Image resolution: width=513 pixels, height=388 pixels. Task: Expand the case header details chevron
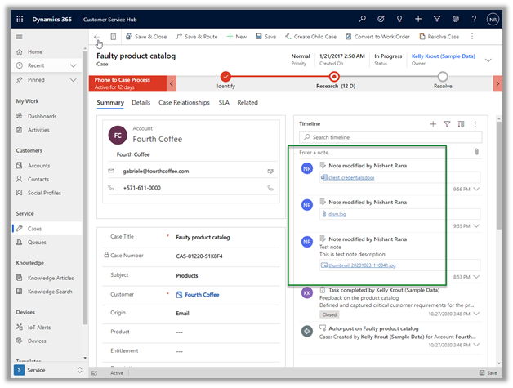[488, 60]
